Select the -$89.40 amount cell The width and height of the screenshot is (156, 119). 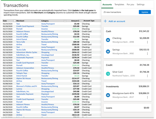coord(76,42)
